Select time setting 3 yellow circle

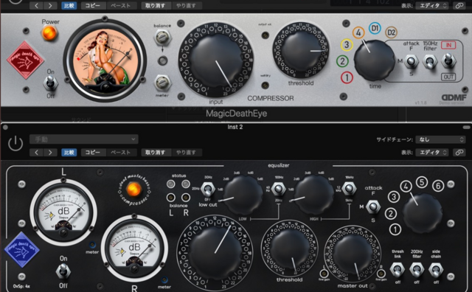click(x=347, y=45)
